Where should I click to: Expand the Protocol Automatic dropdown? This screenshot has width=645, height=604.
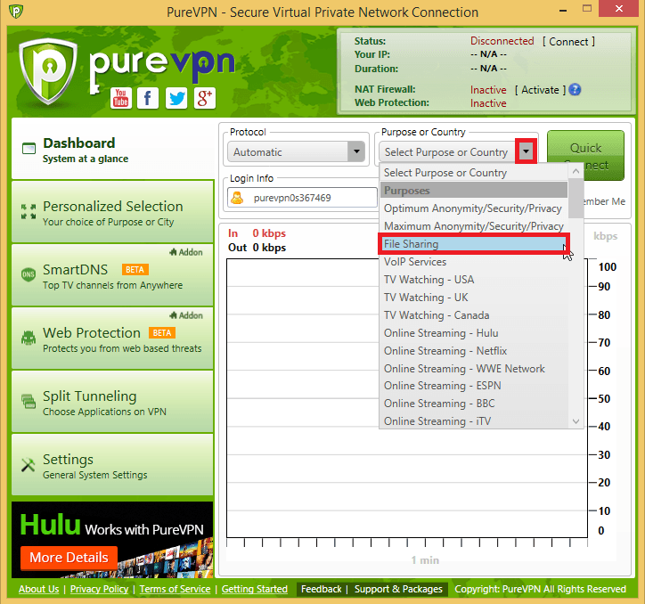(356, 152)
